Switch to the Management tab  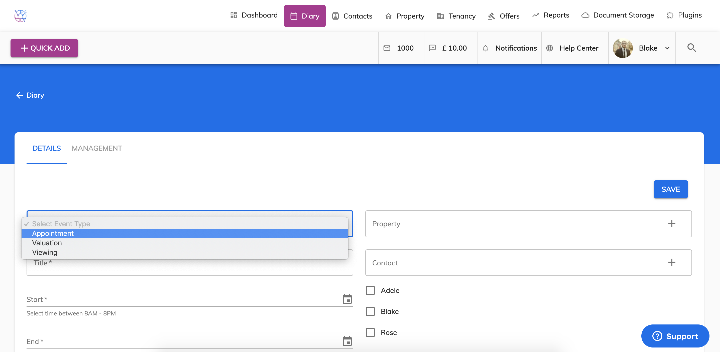[x=97, y=148]
